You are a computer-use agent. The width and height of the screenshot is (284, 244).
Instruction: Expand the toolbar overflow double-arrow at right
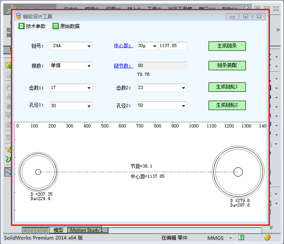[x=278, y=30]
